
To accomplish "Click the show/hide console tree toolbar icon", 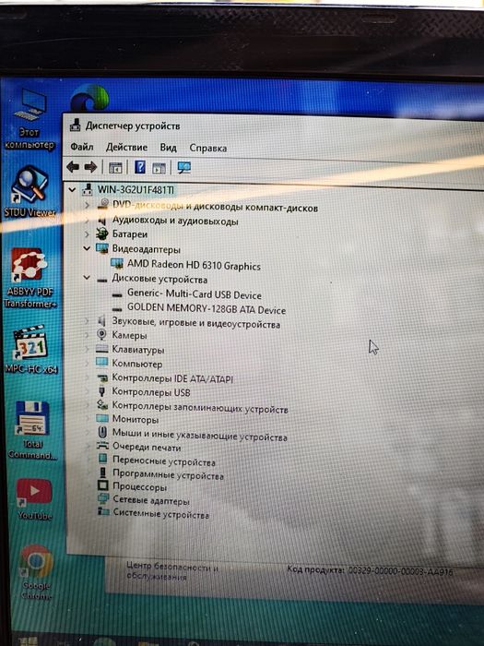I will click(x=115, y=168).
